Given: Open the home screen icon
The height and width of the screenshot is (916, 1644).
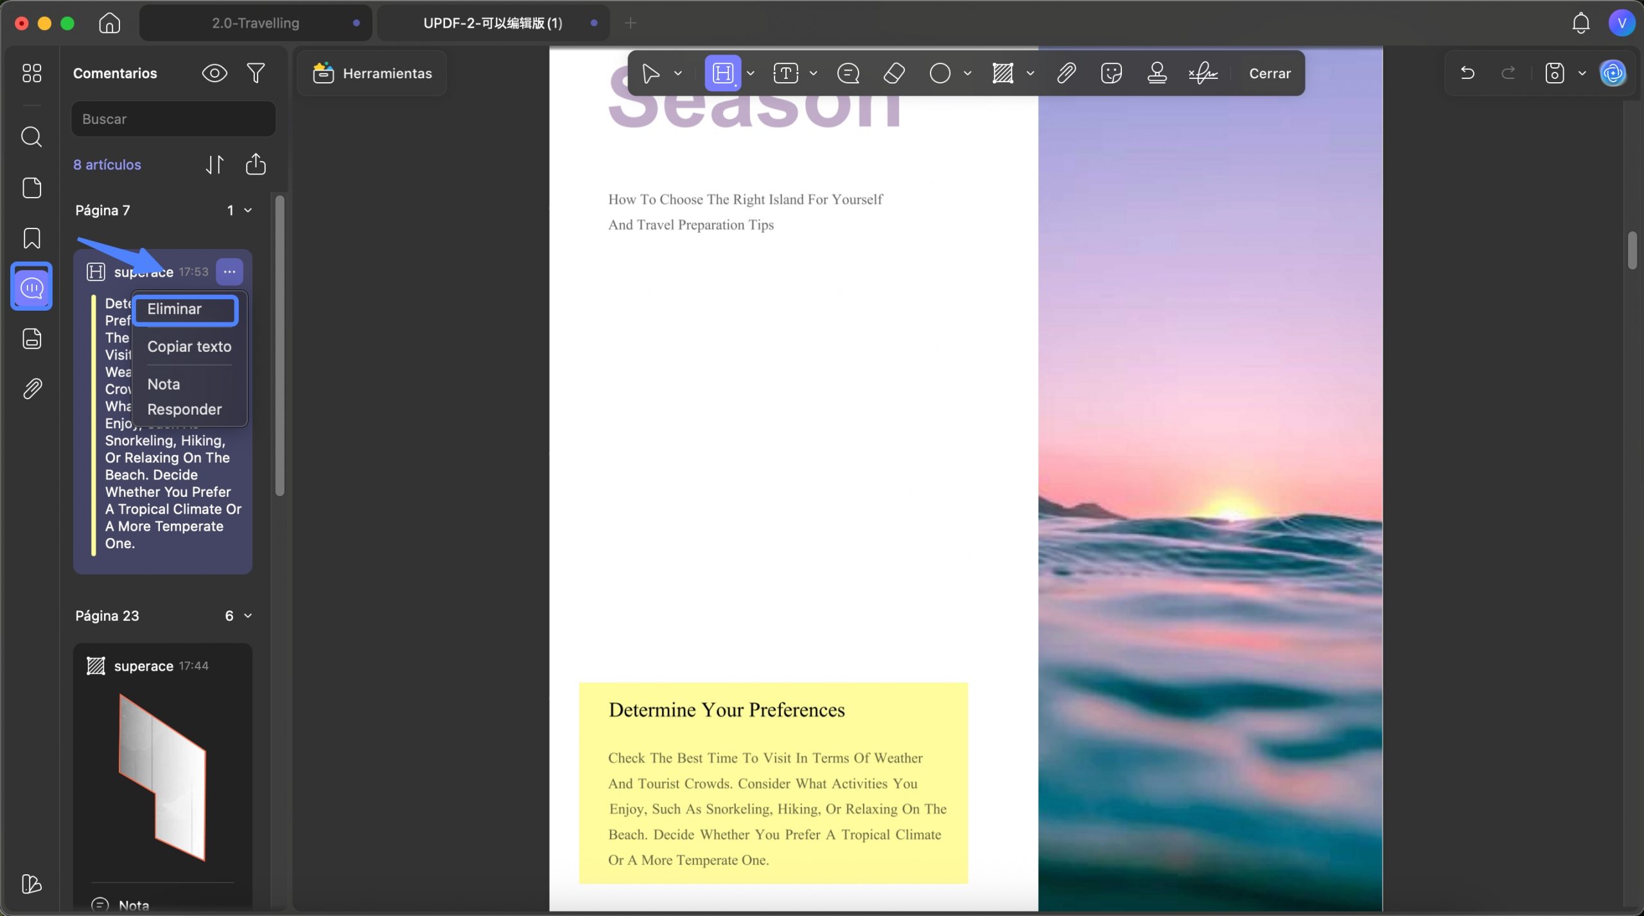Looking at the screenshot, I should pos(109,23).
